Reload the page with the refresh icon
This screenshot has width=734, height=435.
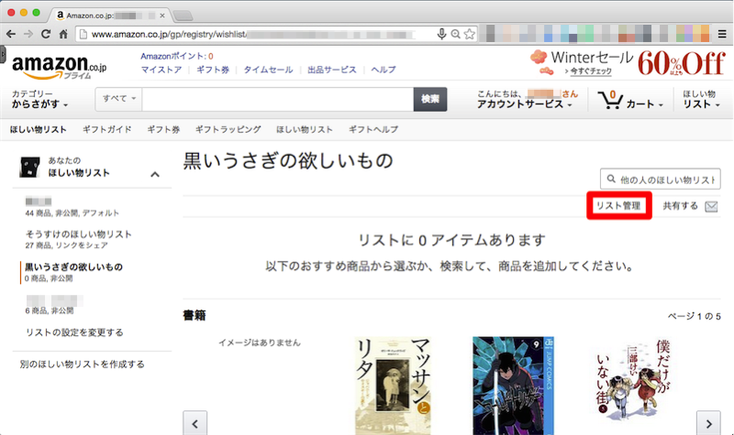pos(45,34)
